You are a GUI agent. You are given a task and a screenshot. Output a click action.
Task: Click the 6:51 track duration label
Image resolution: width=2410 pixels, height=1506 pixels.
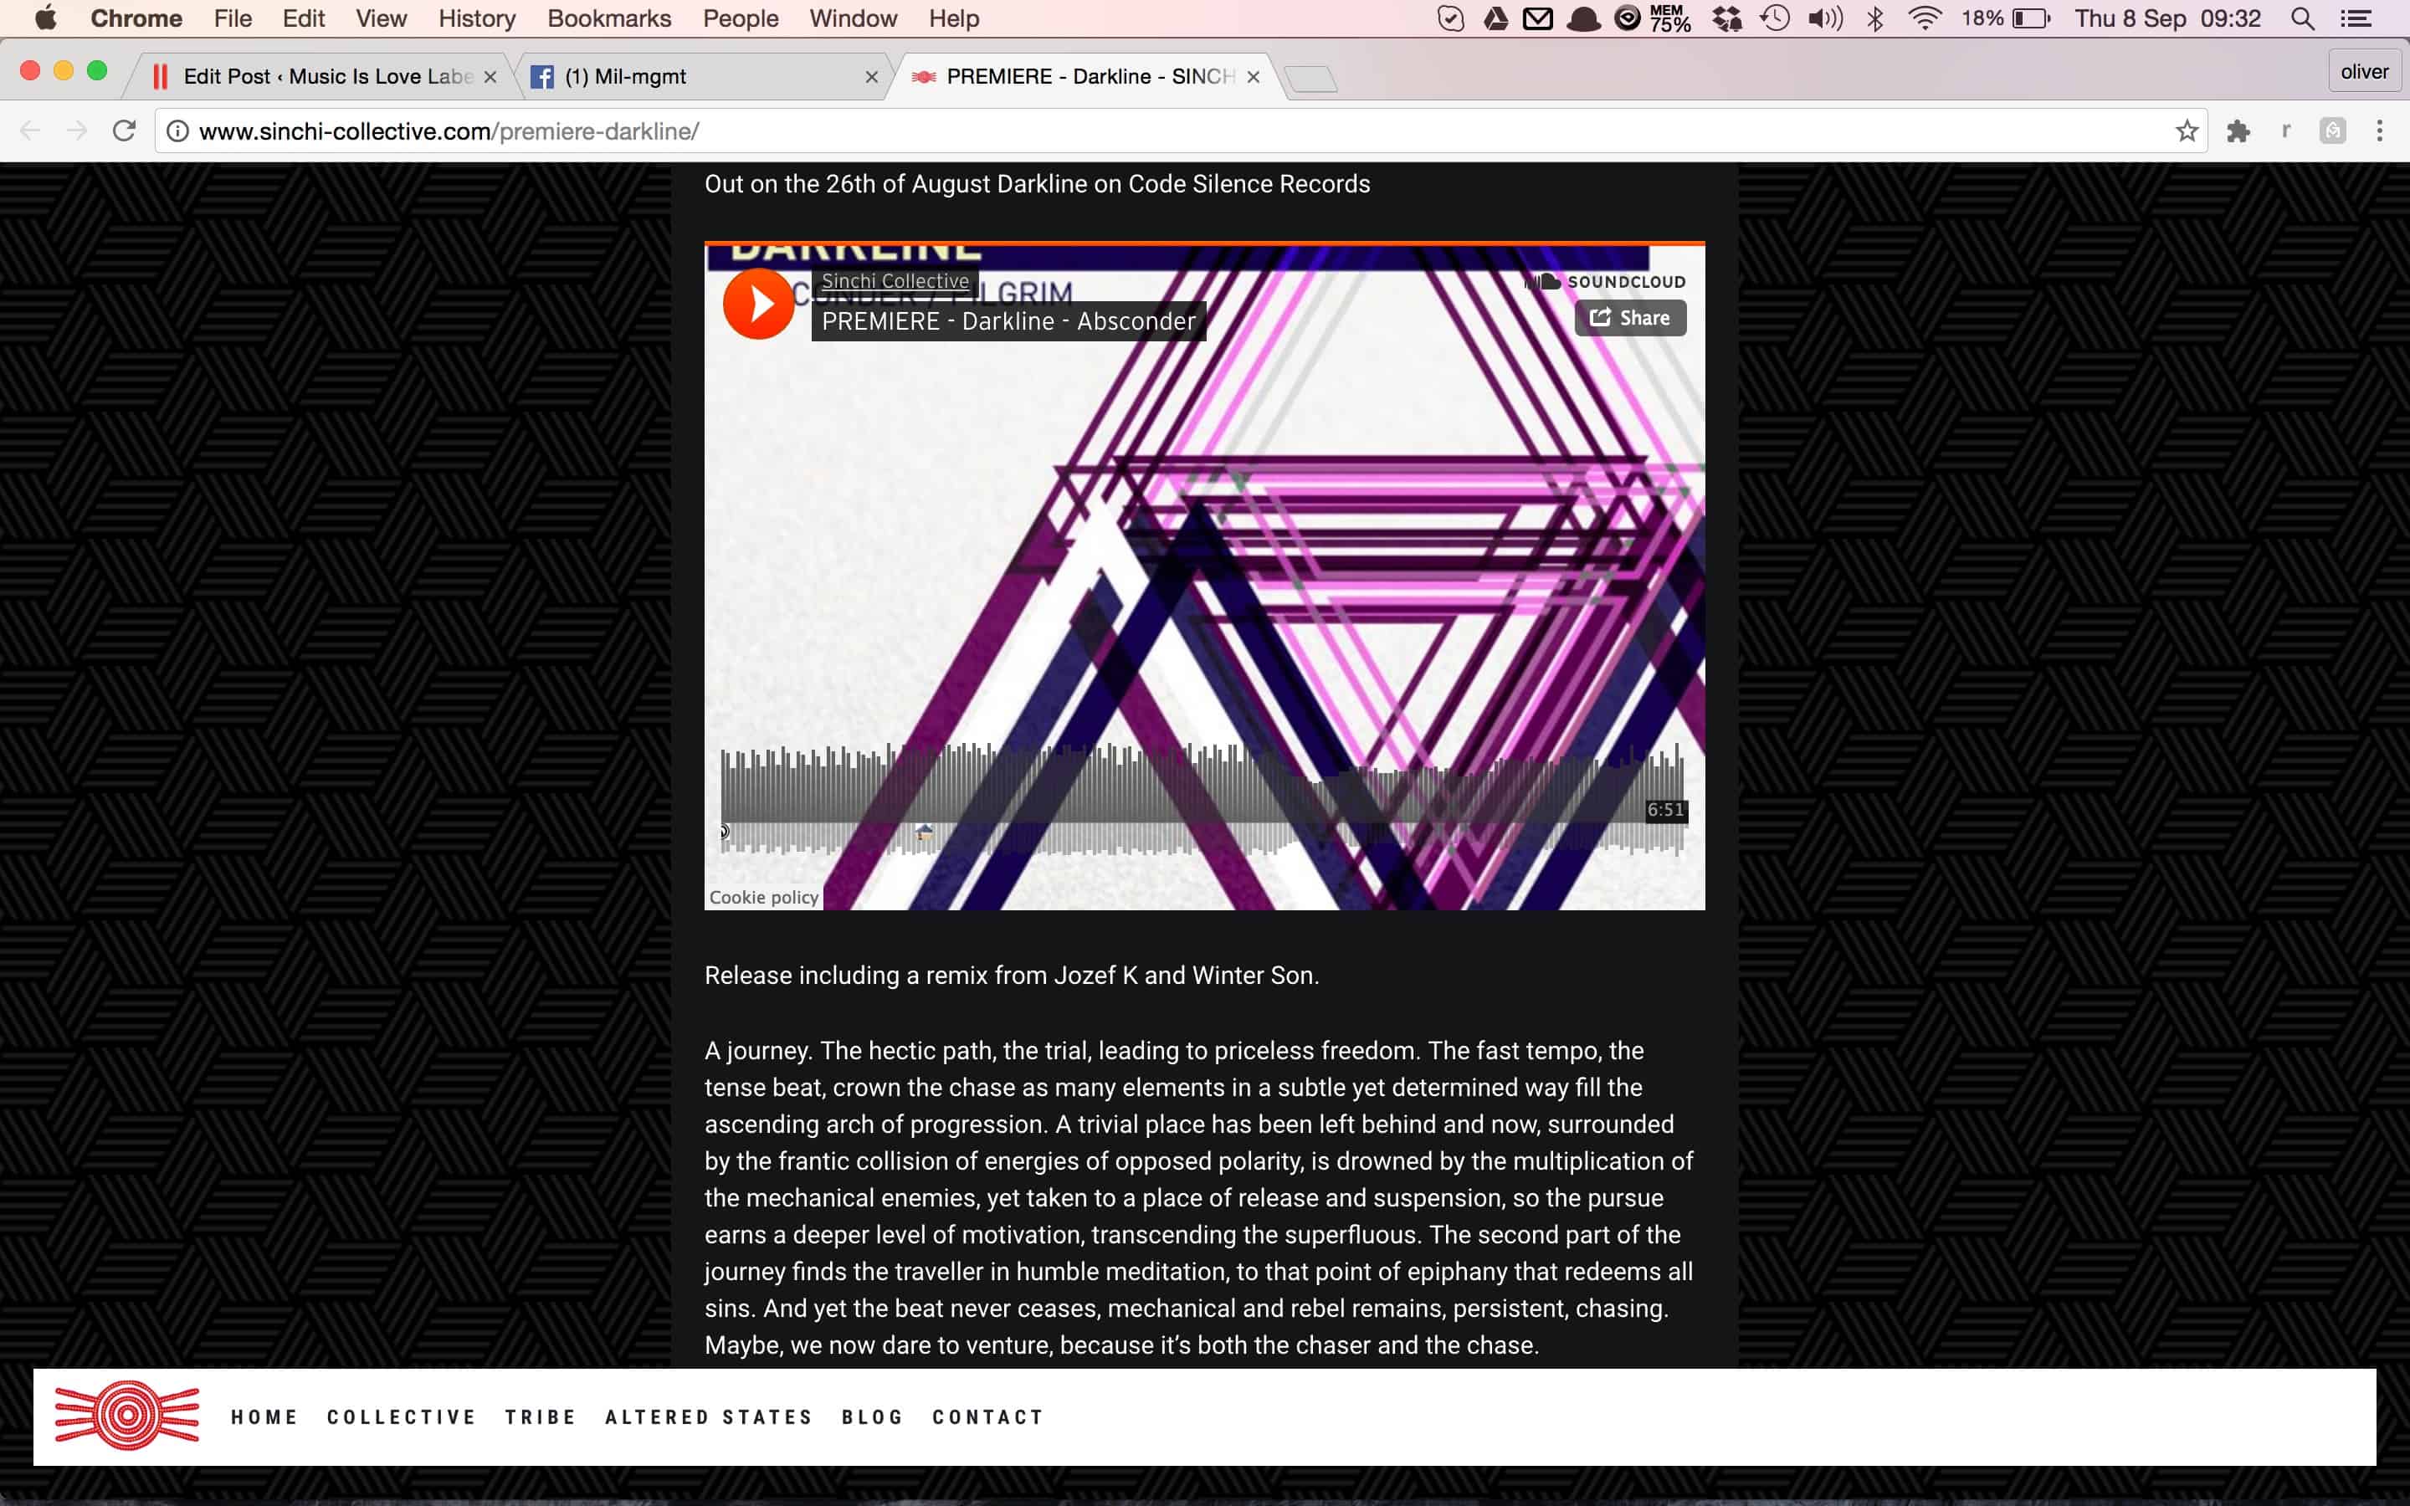tap(1664, 810)
